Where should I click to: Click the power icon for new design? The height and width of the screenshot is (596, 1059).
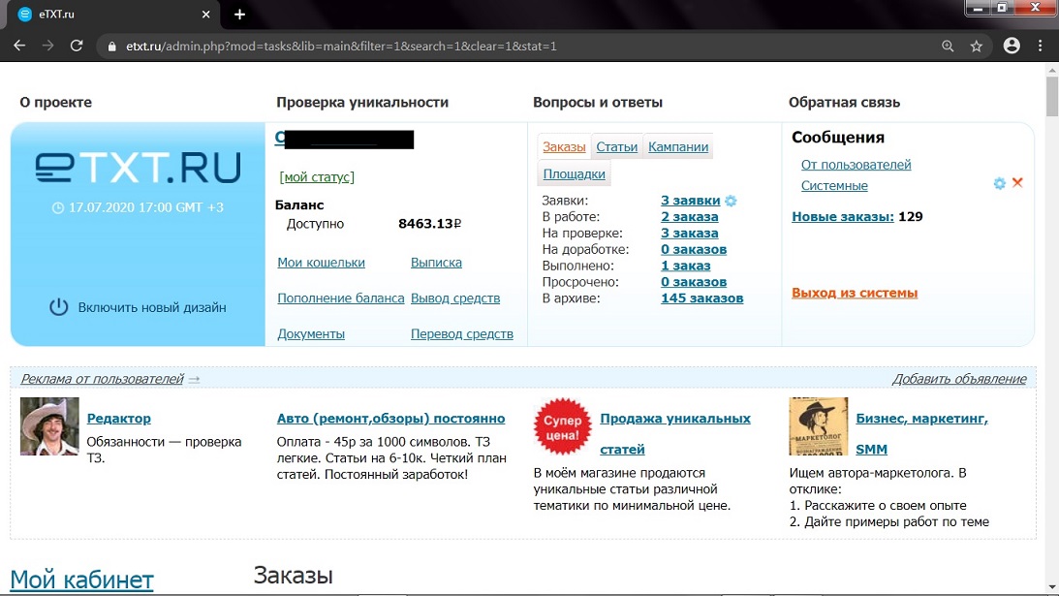click(59, 307)
